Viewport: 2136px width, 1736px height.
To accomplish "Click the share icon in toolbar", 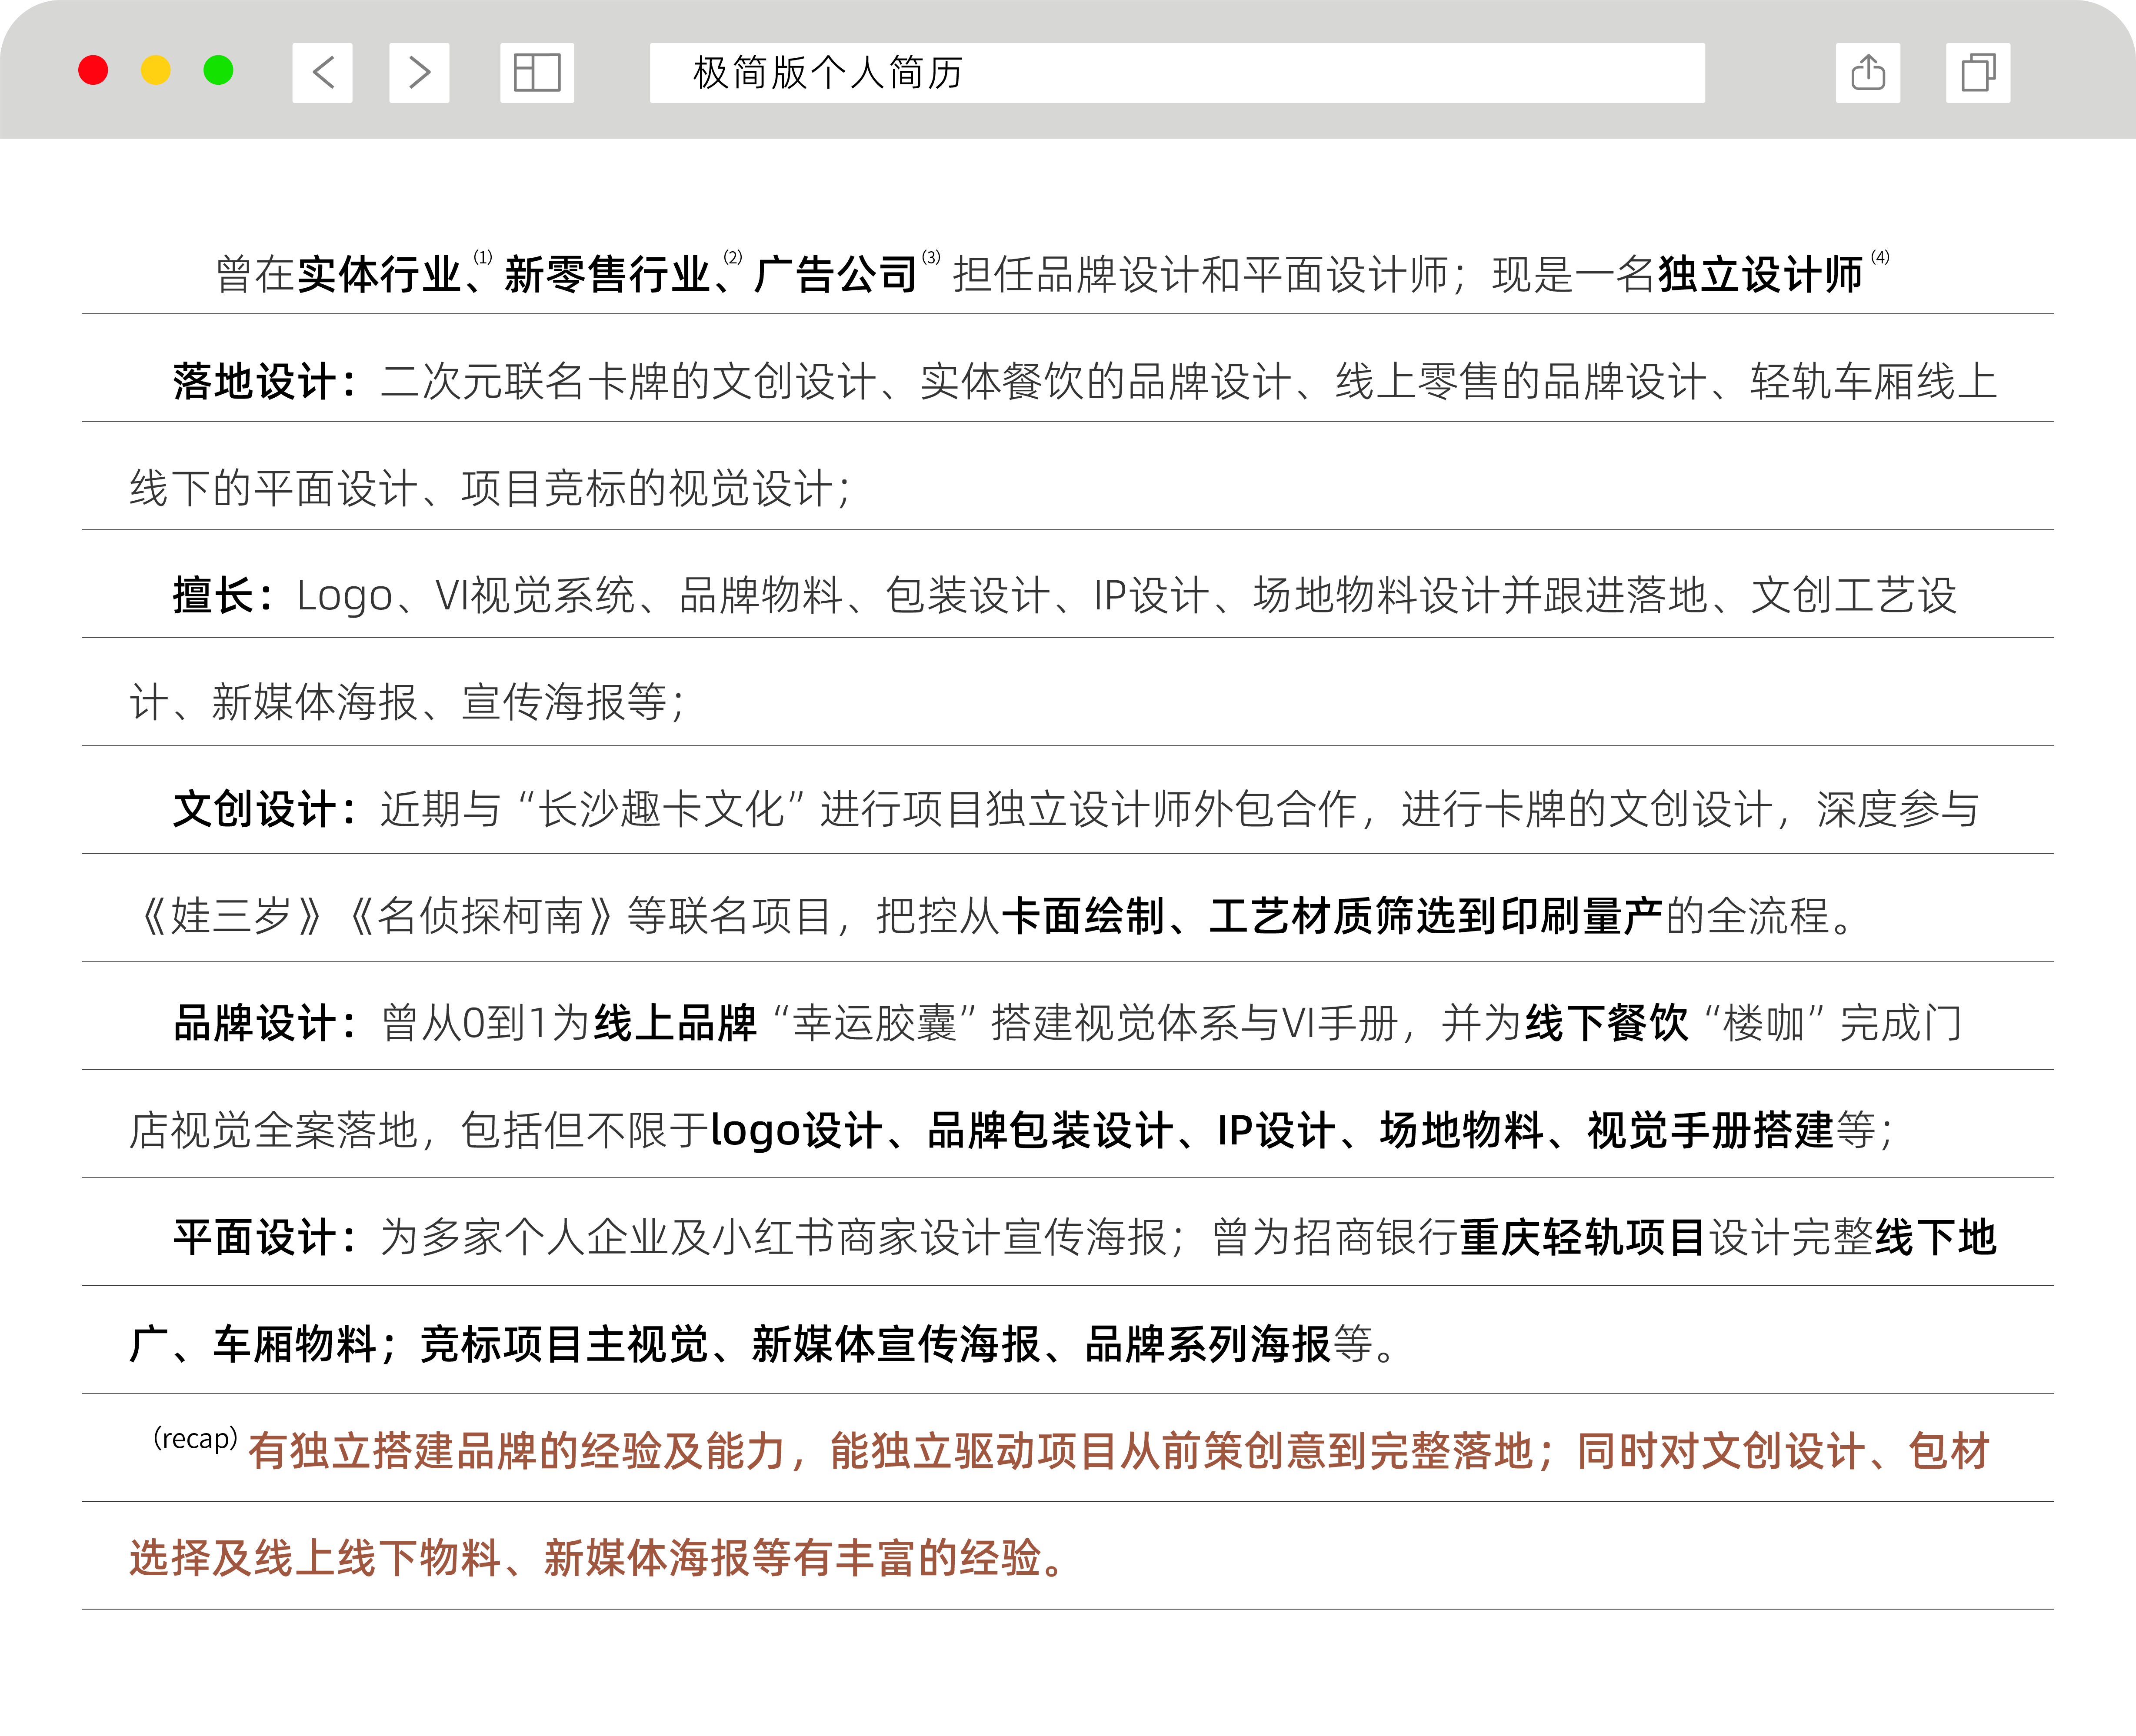I will pyautogui.click(x=1868, y=72).
